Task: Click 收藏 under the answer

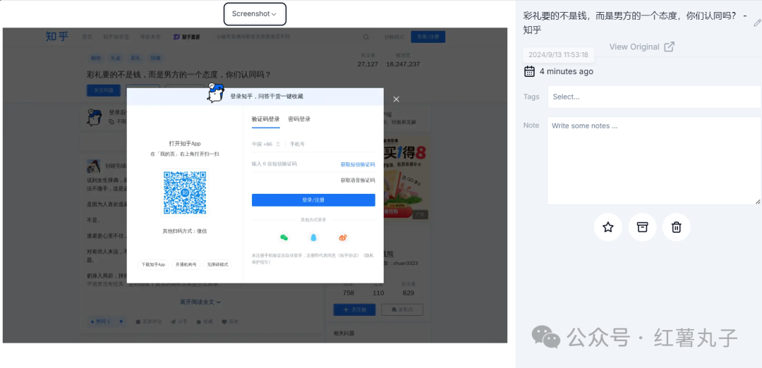Action: click(205, 321)
